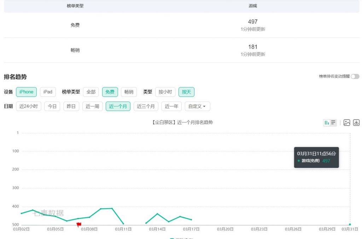The height and width of the screenshot is (239, 362).
Task: Open the 自定义 date range dropdown
Action: (197, 106)
